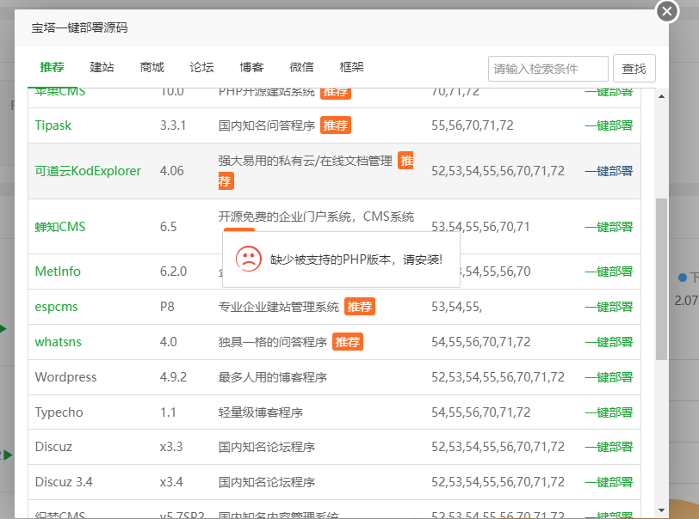This screenshot has width=699, height=519.
Task: Click 宝塔一键部署源码 dialog title
Action: (79, 27)
